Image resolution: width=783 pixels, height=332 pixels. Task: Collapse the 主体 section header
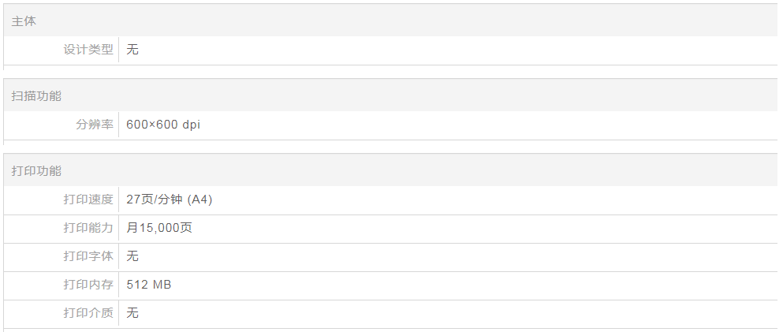click(24, 21)
